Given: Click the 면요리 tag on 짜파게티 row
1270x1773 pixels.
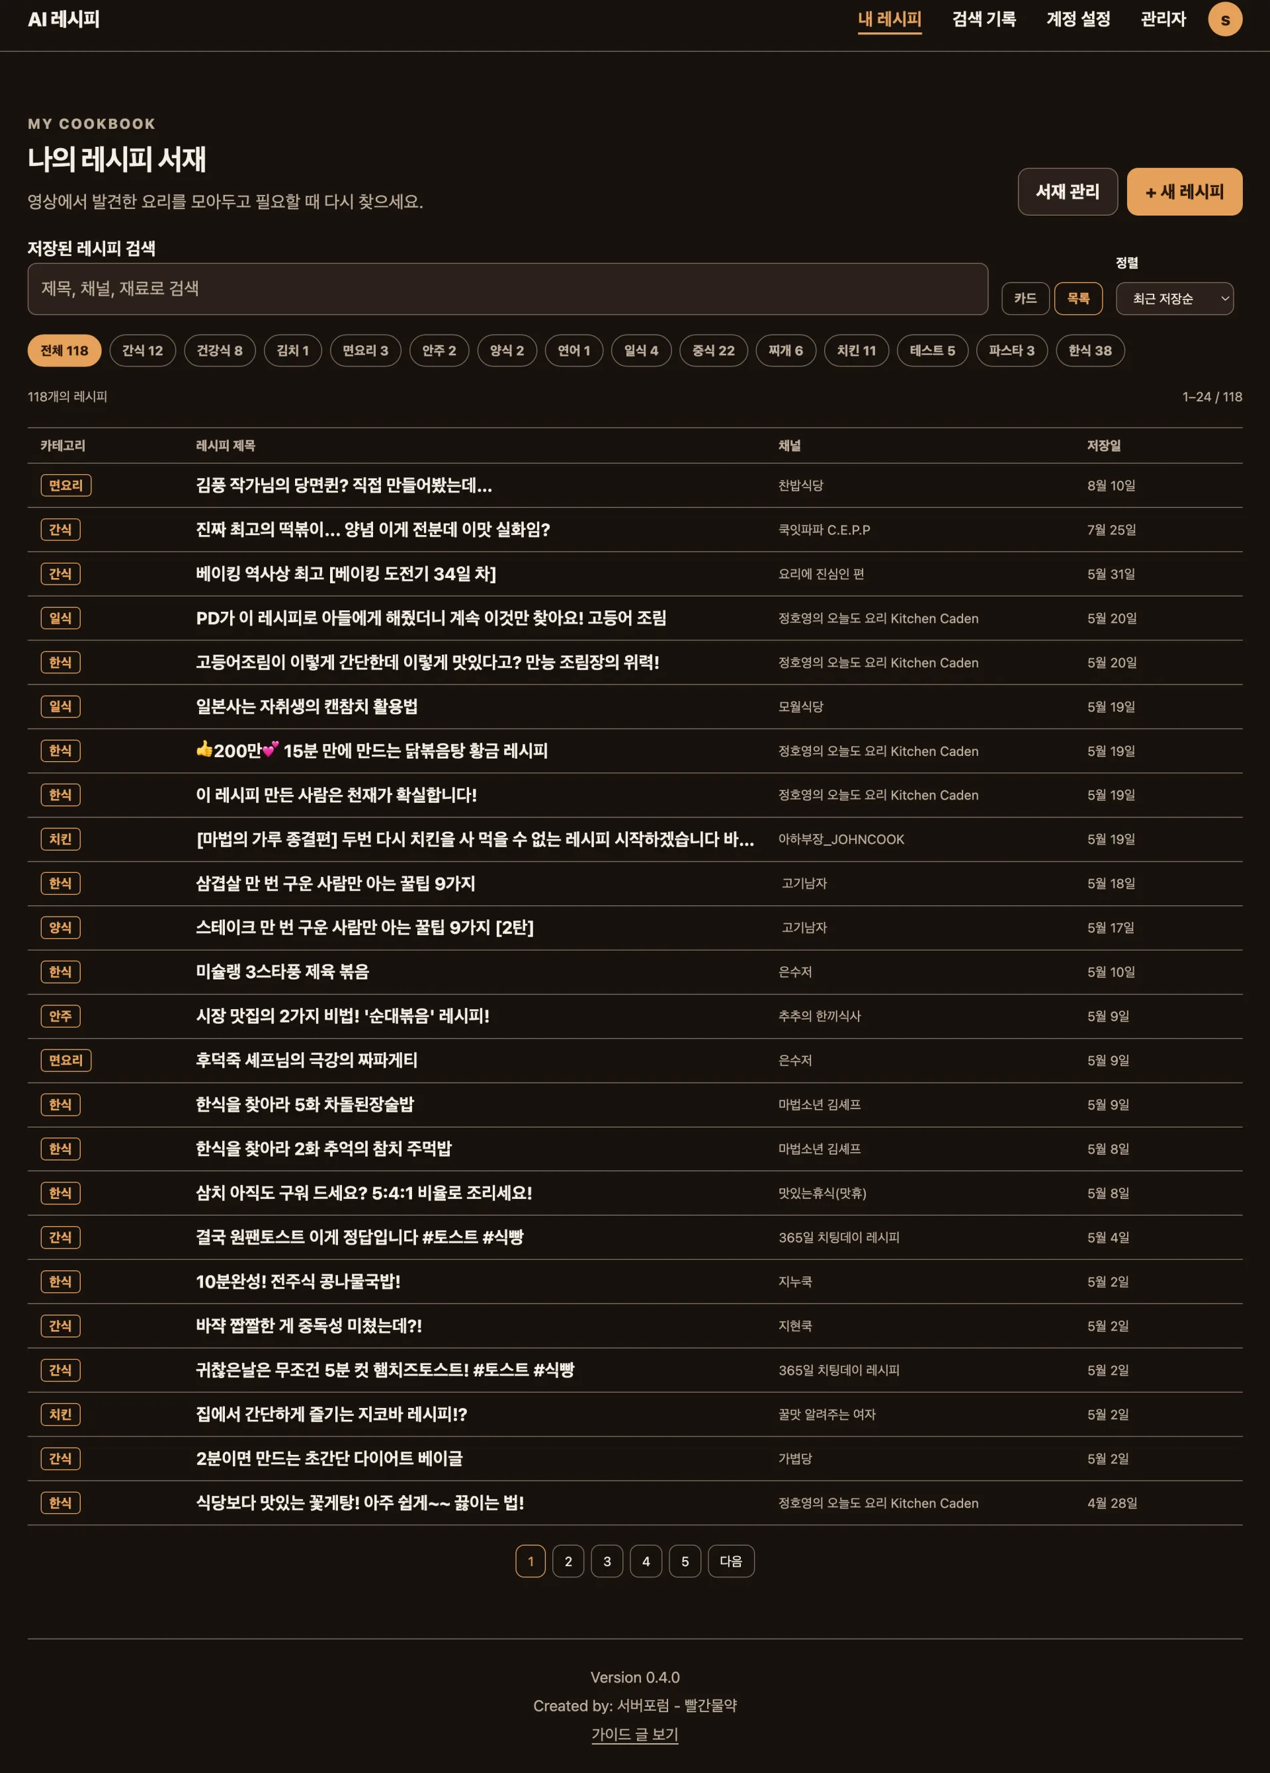Looking at the screenshot, I should (65, 1061).
